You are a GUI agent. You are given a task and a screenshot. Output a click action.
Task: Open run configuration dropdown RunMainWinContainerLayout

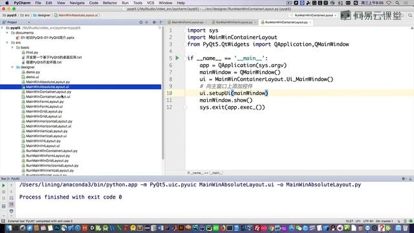(x=313, y=16)
